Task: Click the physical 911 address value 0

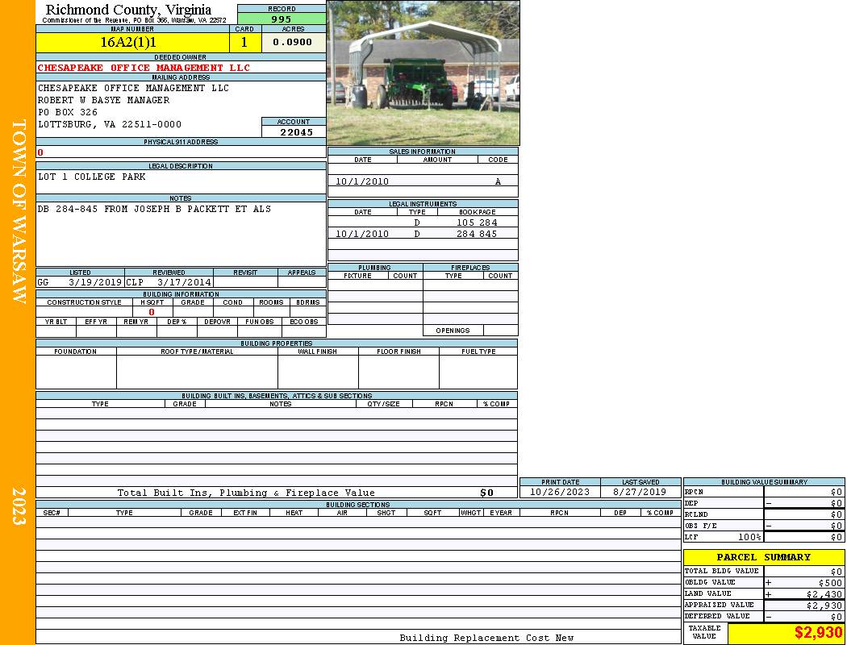Action: pyautogui.click(x=40, y=152)
